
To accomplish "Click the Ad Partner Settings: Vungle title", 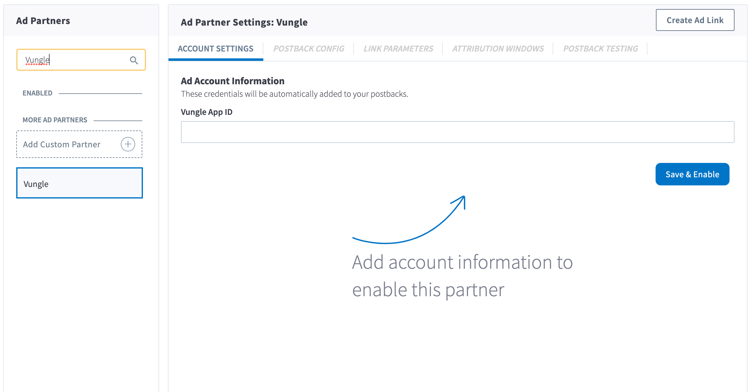I will (244, 22).
